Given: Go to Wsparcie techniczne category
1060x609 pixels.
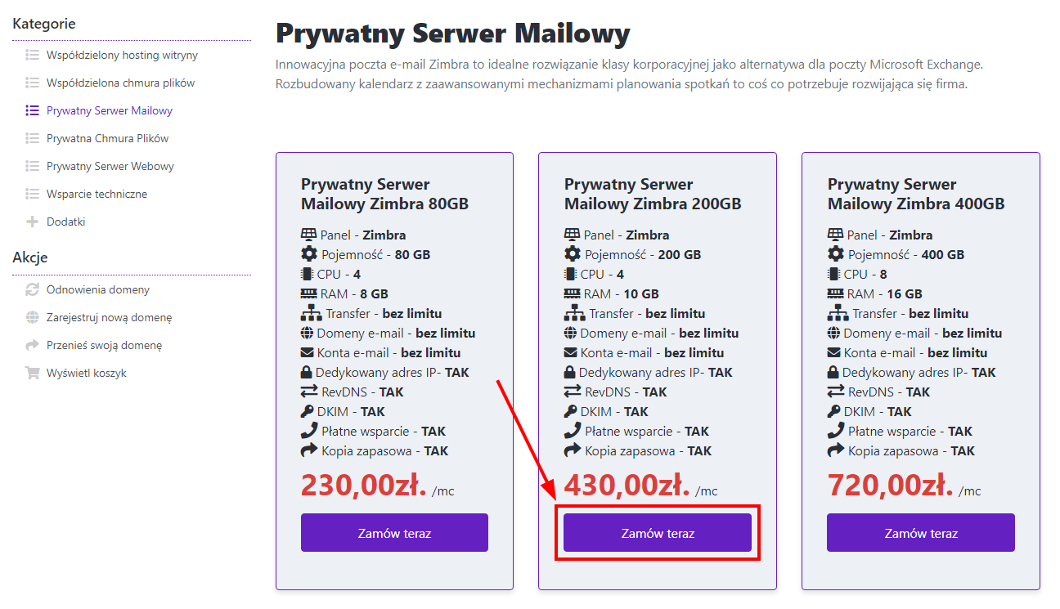Looking at the screenshot, I should (x=97, y=194).
